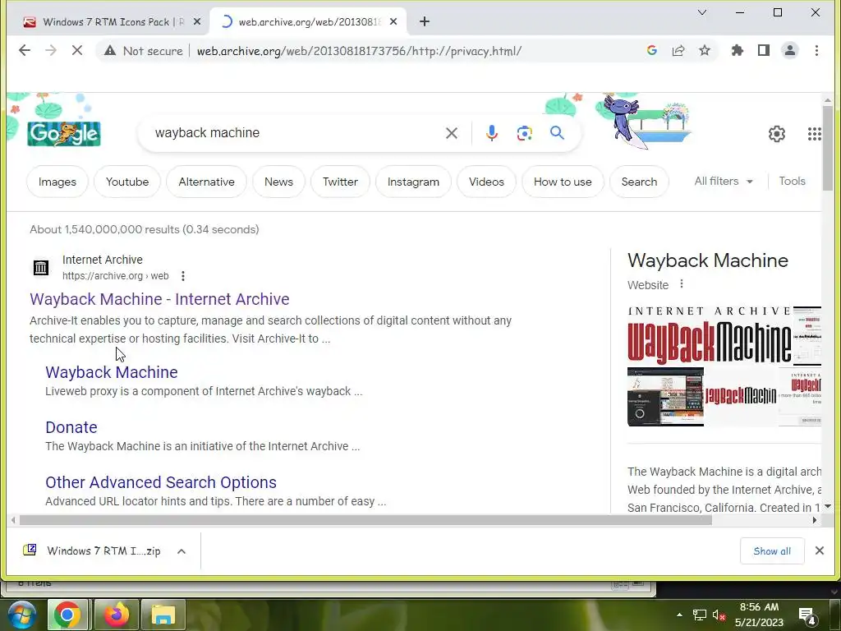Click the vertical scrollbar thumb
The image size is (841, 631).
tap(828, 148)
